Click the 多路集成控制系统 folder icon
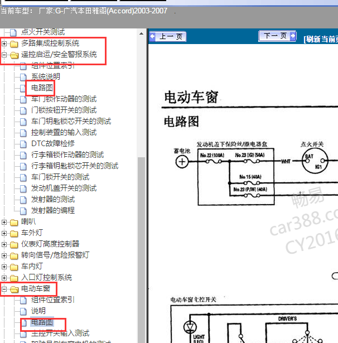The width and height of the screenshot is (338, 343). tap(14, 44)
